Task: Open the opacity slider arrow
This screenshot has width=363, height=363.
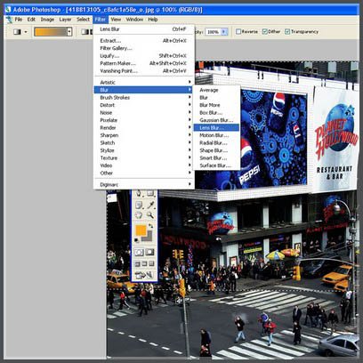Action: click(x=224, y=32)
